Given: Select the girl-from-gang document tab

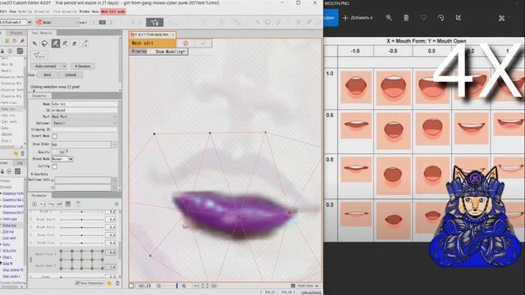Looking at the screenshot, I should (x=153, y=34).
